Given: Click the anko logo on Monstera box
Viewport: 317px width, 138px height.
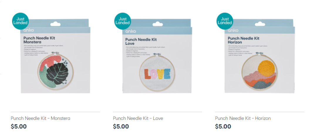Looking at the screenshot, I should (x=28, y=30).
